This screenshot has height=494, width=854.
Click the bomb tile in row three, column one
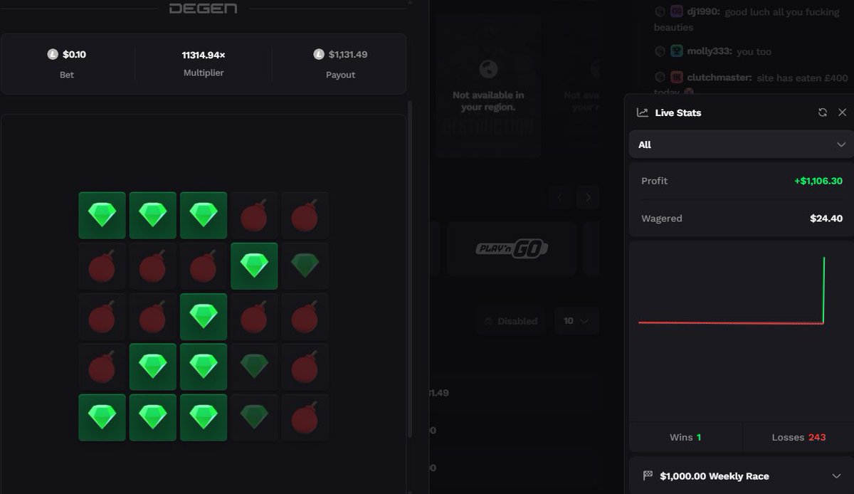click(x=102, y=317)
